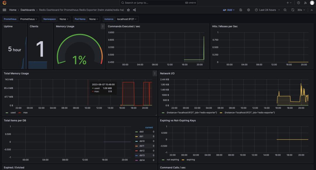
Task: Click the '5 hour' uptime value
Action: (15, 49)
